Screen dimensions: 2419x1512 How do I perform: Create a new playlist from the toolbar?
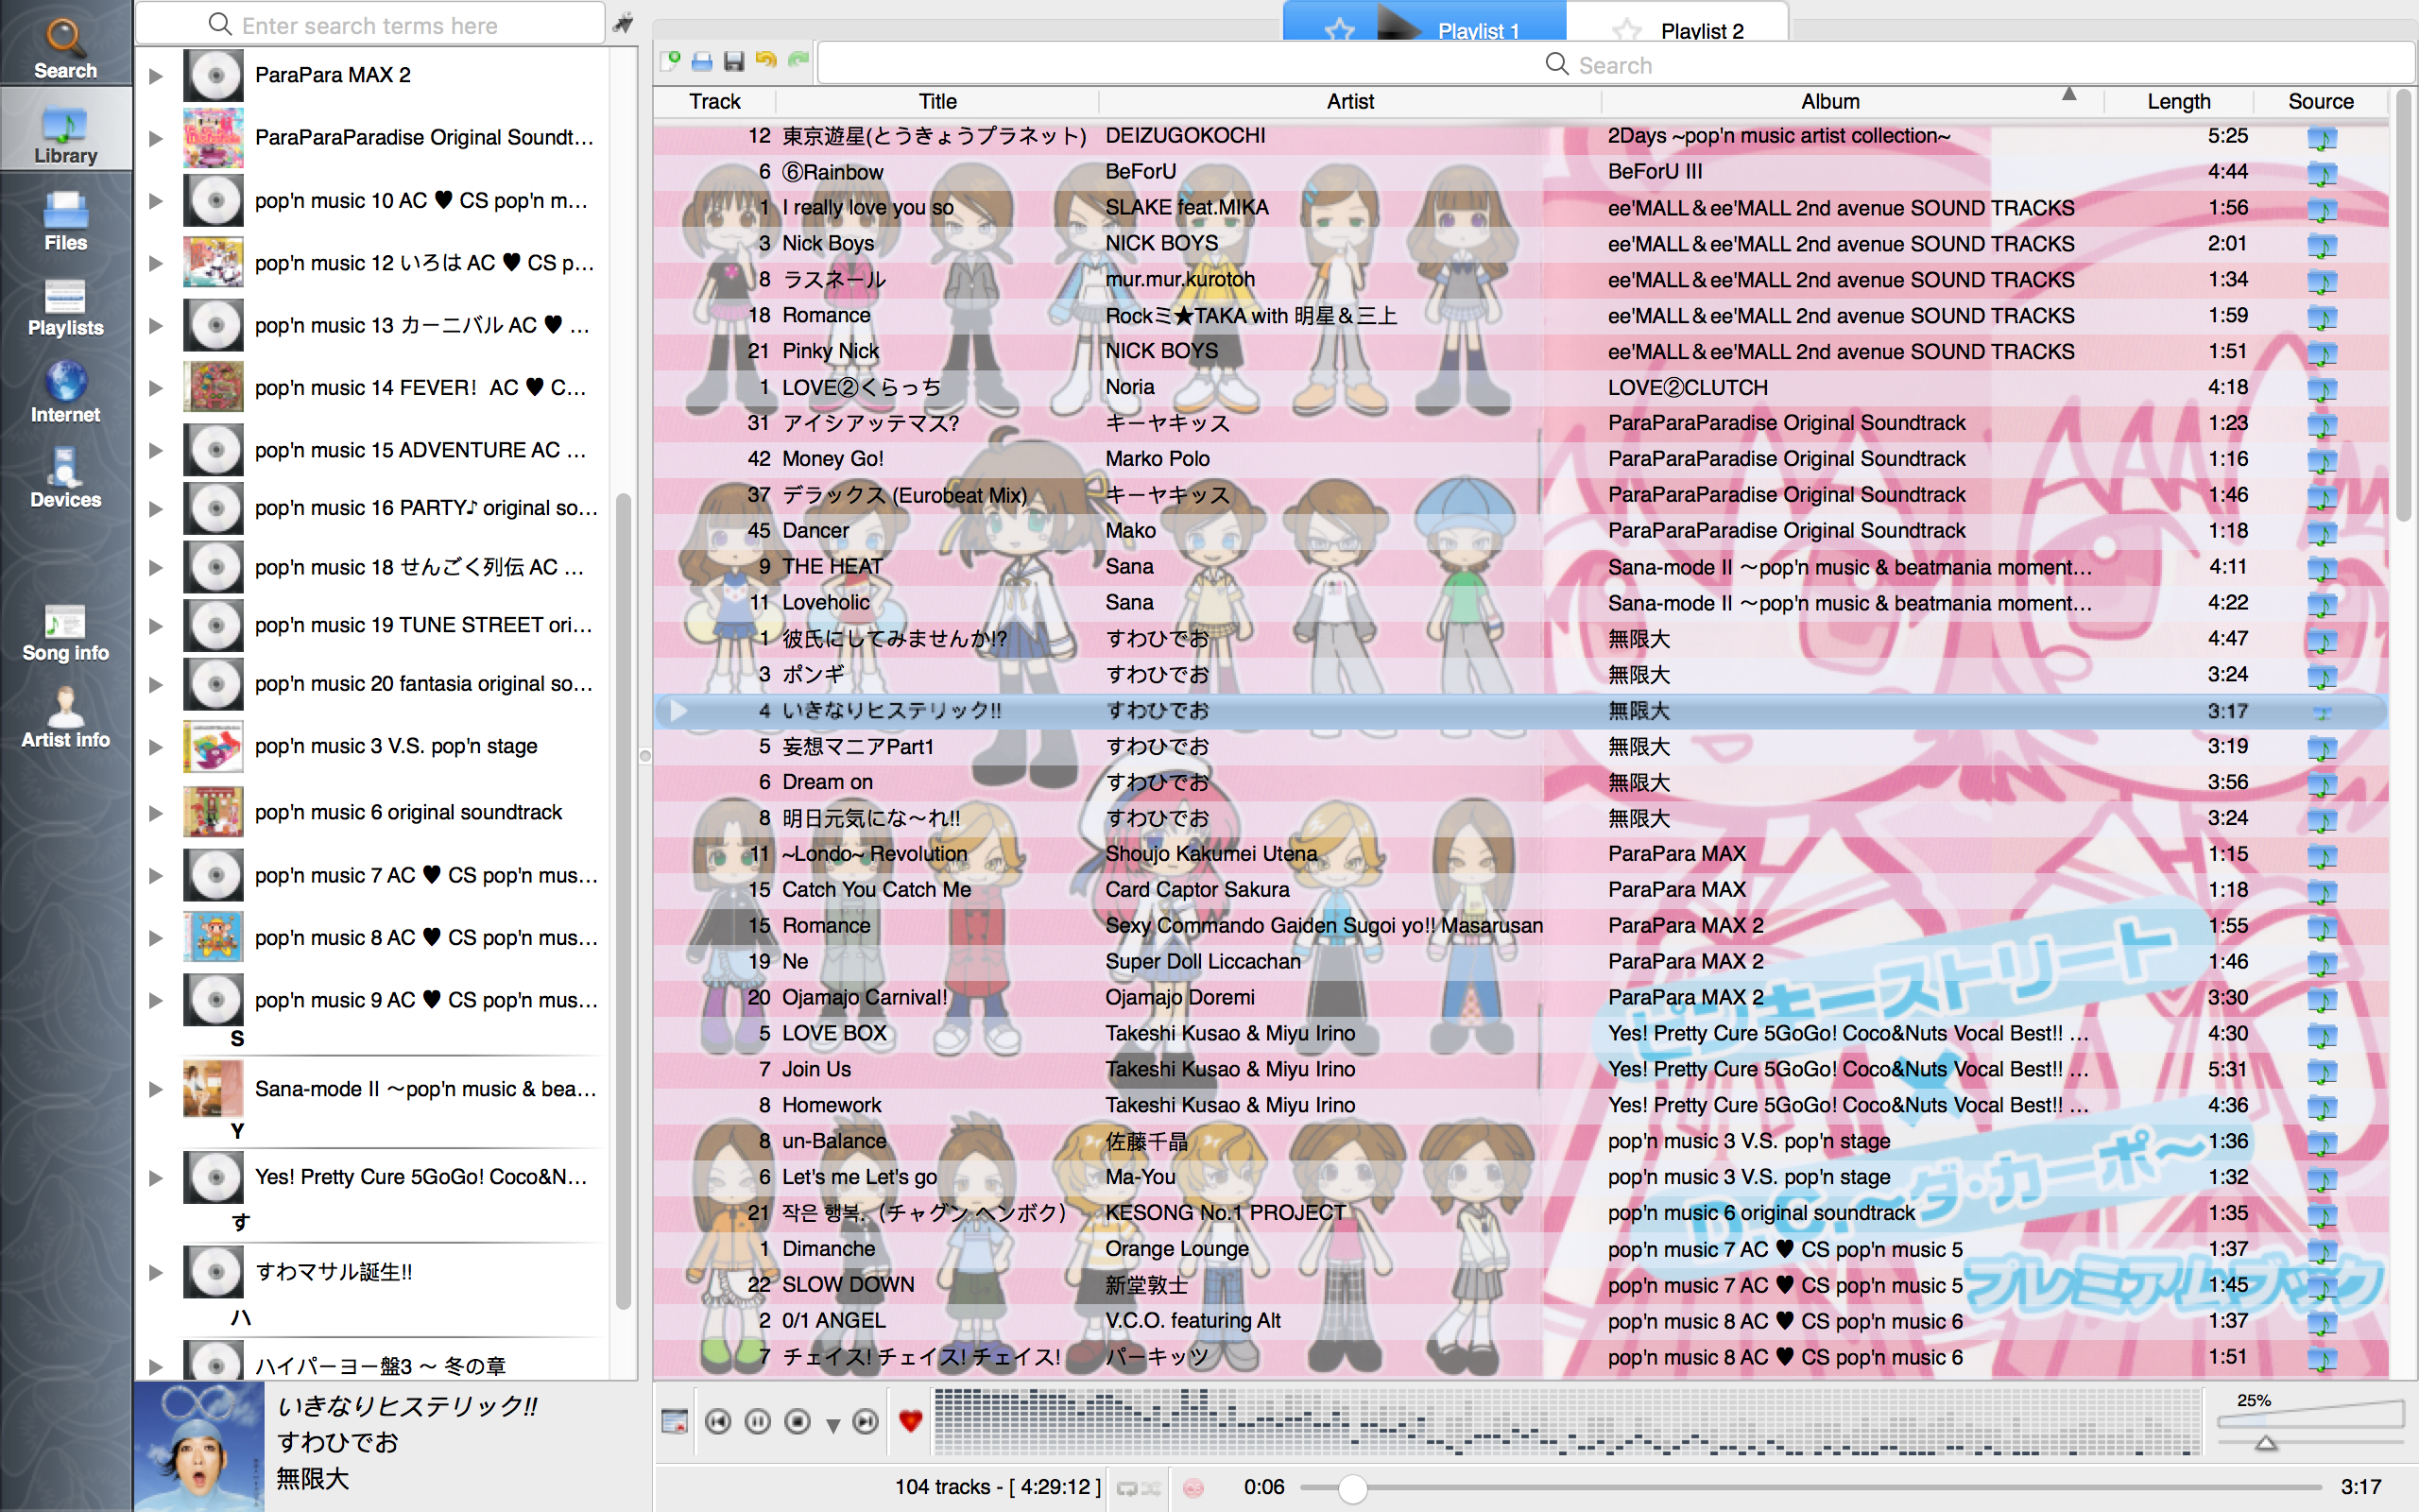tap(671, 62)
